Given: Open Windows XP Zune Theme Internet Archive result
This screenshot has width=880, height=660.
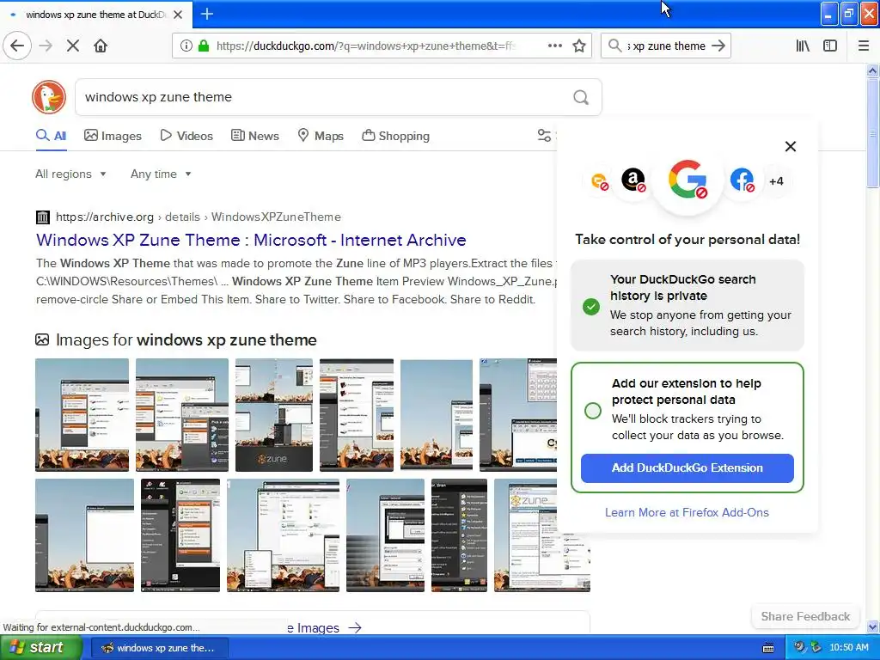Looking at the screenshot, I should tap(251, 240).
